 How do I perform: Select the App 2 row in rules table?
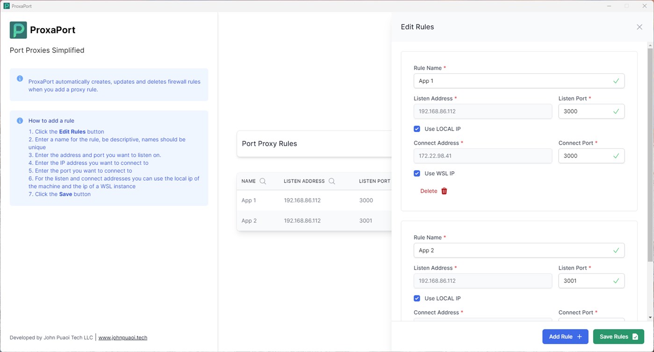click(313, 220)
